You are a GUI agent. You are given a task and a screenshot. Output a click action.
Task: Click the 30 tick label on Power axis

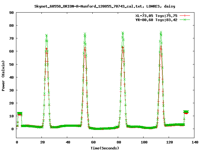point(11,90)
